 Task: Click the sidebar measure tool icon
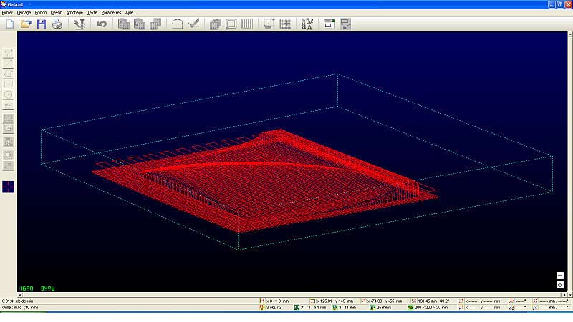[x=9, y=166]
